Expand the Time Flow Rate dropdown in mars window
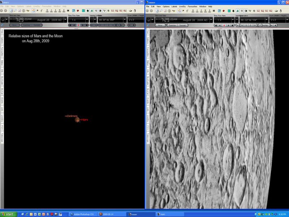 pyautogui.click(x=87, y=20)
